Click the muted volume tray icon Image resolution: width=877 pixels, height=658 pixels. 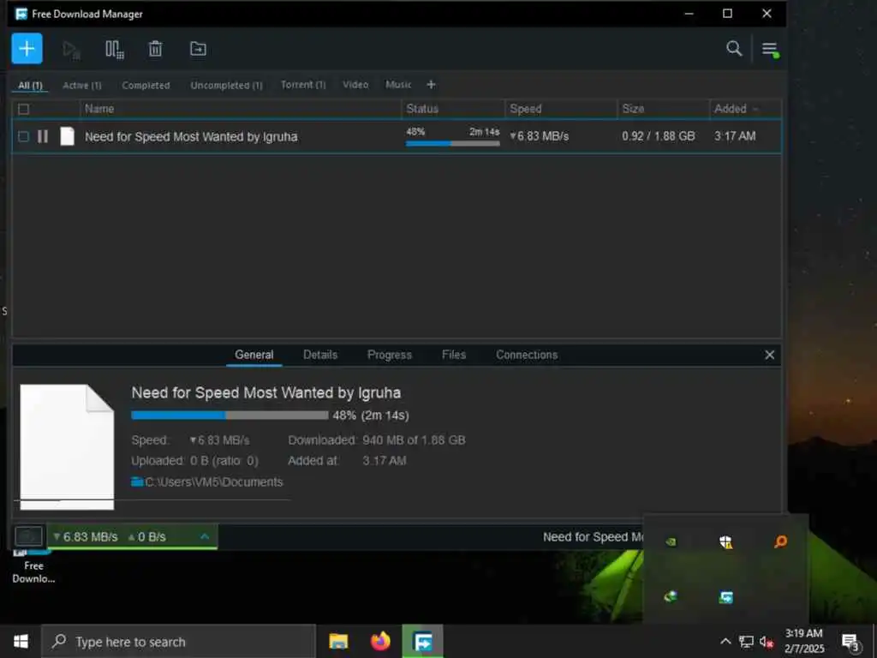pyautogui.click(x=767, y=641)
